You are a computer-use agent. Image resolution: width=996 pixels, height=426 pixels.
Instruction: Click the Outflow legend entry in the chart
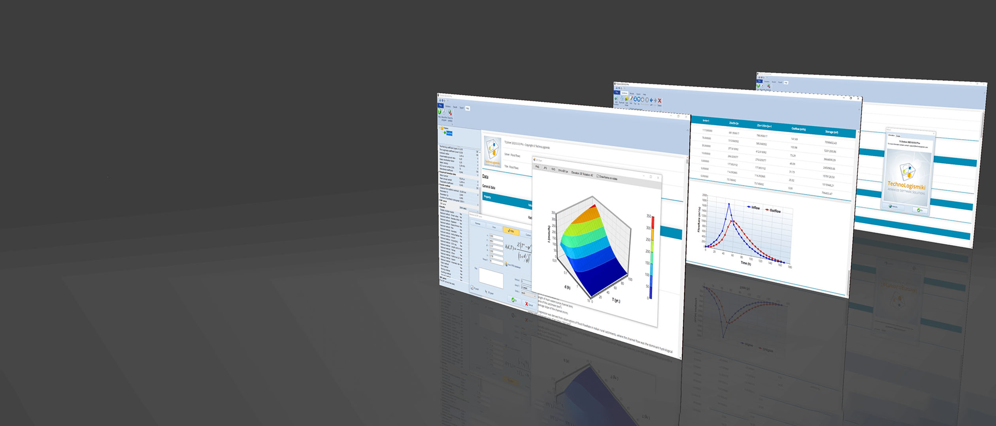click(773, 211)
